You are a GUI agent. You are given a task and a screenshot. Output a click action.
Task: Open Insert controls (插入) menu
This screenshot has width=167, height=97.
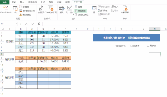(62, 11)
